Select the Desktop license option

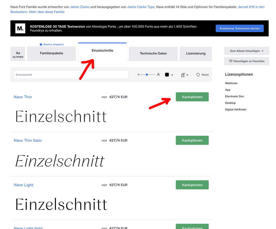[x=230, y=103]
